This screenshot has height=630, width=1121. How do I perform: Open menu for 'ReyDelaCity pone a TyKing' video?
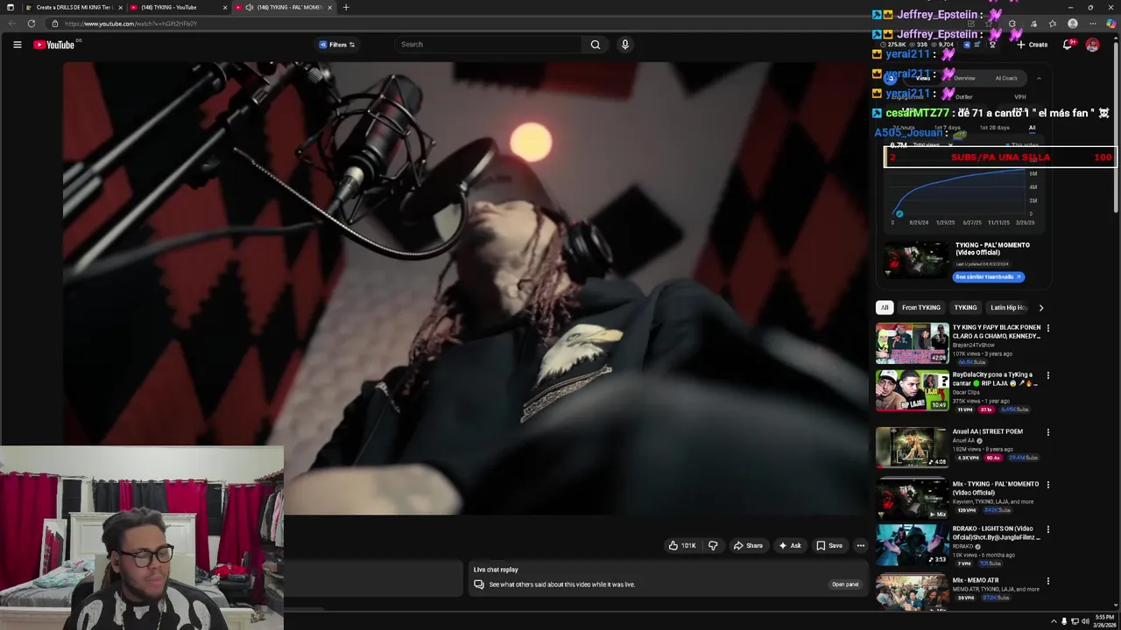pyautogui.click(x=1047, y=375)
